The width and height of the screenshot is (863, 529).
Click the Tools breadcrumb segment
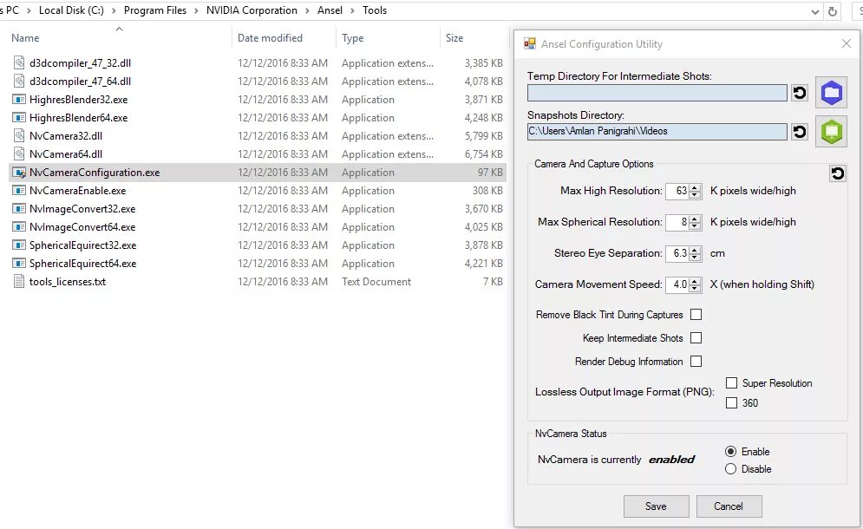pos(375,10)
